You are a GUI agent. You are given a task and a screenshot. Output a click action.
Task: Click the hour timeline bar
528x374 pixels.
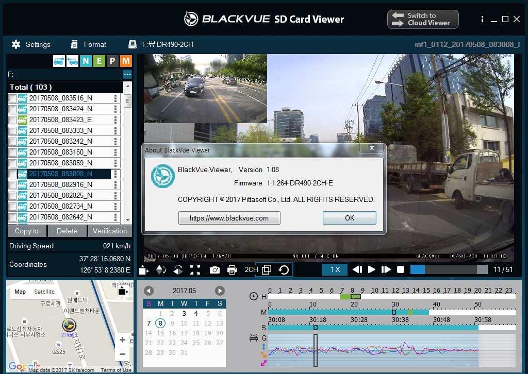(392, 297)
